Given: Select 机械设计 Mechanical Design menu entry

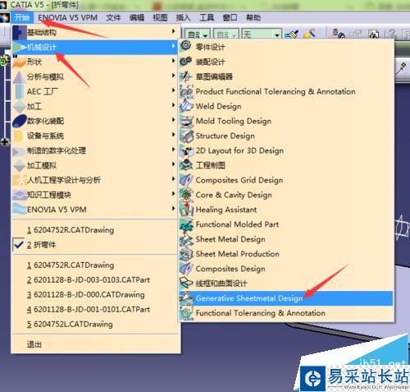Looking at the screenshot, I should point(94,47).
